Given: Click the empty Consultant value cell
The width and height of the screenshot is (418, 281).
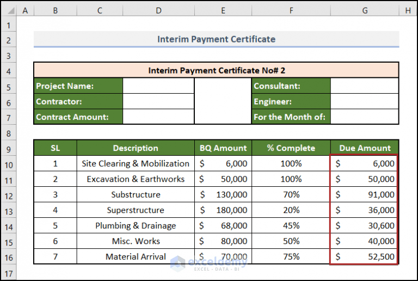Looking at the screenshot, I should [x=365, y=86].
